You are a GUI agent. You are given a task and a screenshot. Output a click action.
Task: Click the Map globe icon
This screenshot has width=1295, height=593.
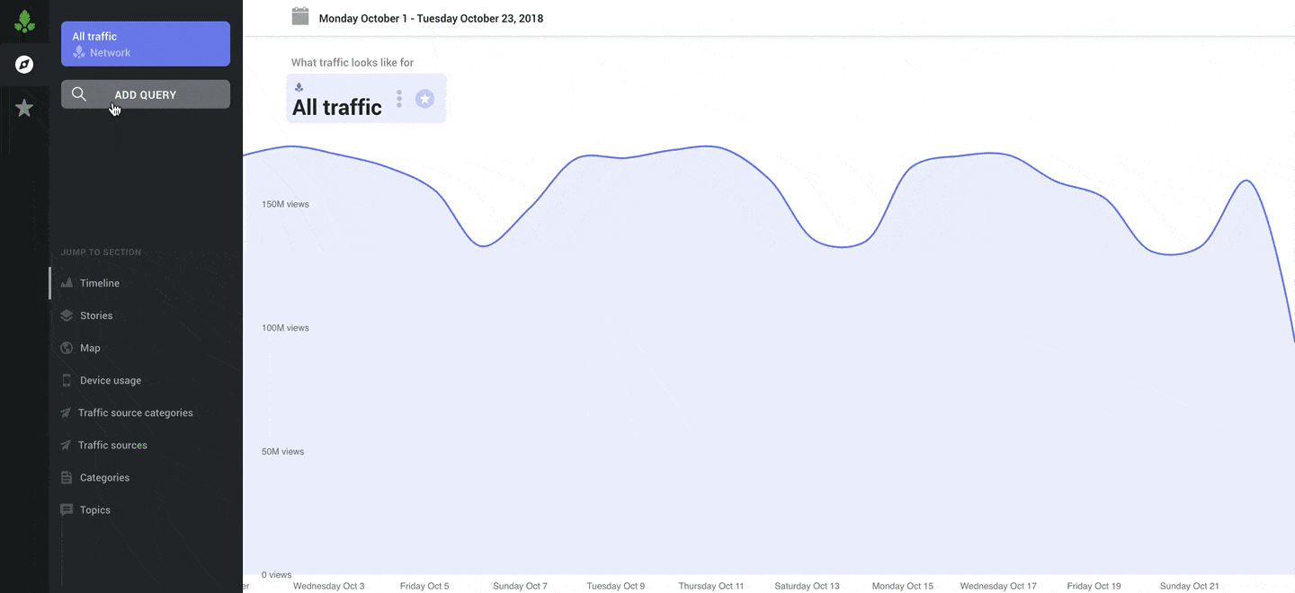[x=67, y=348]
